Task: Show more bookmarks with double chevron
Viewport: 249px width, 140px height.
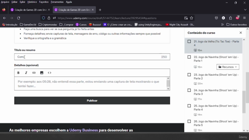Action: 222,24
